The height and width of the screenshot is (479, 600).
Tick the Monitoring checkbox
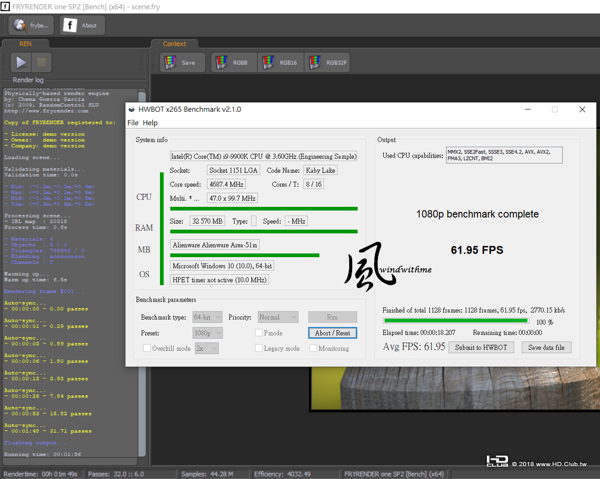tap(313, 348)
